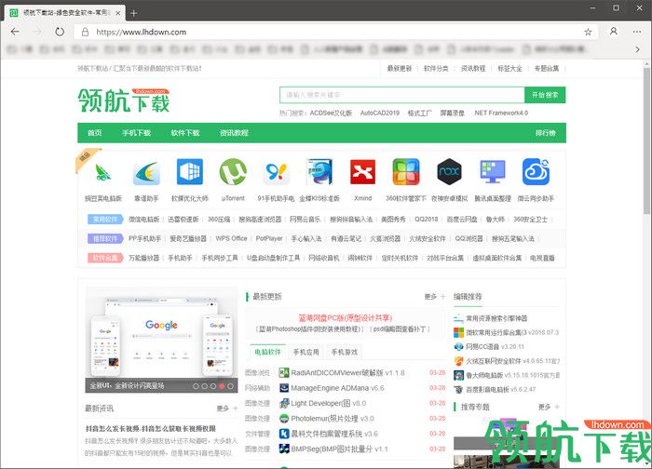Click the ManageEngine ADMana list icon

pos(284,388)
